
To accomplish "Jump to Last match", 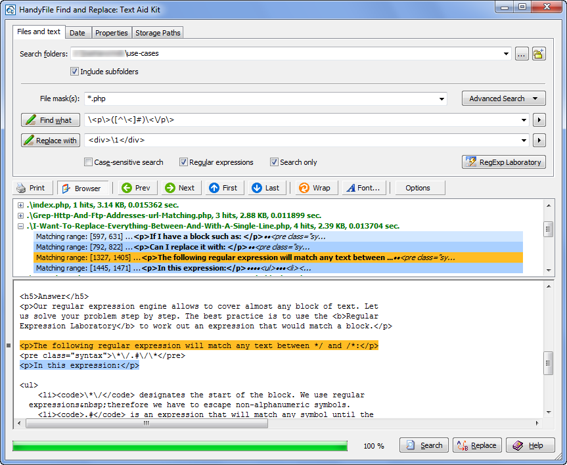I will pyautogui.click(x=267, y=188).
